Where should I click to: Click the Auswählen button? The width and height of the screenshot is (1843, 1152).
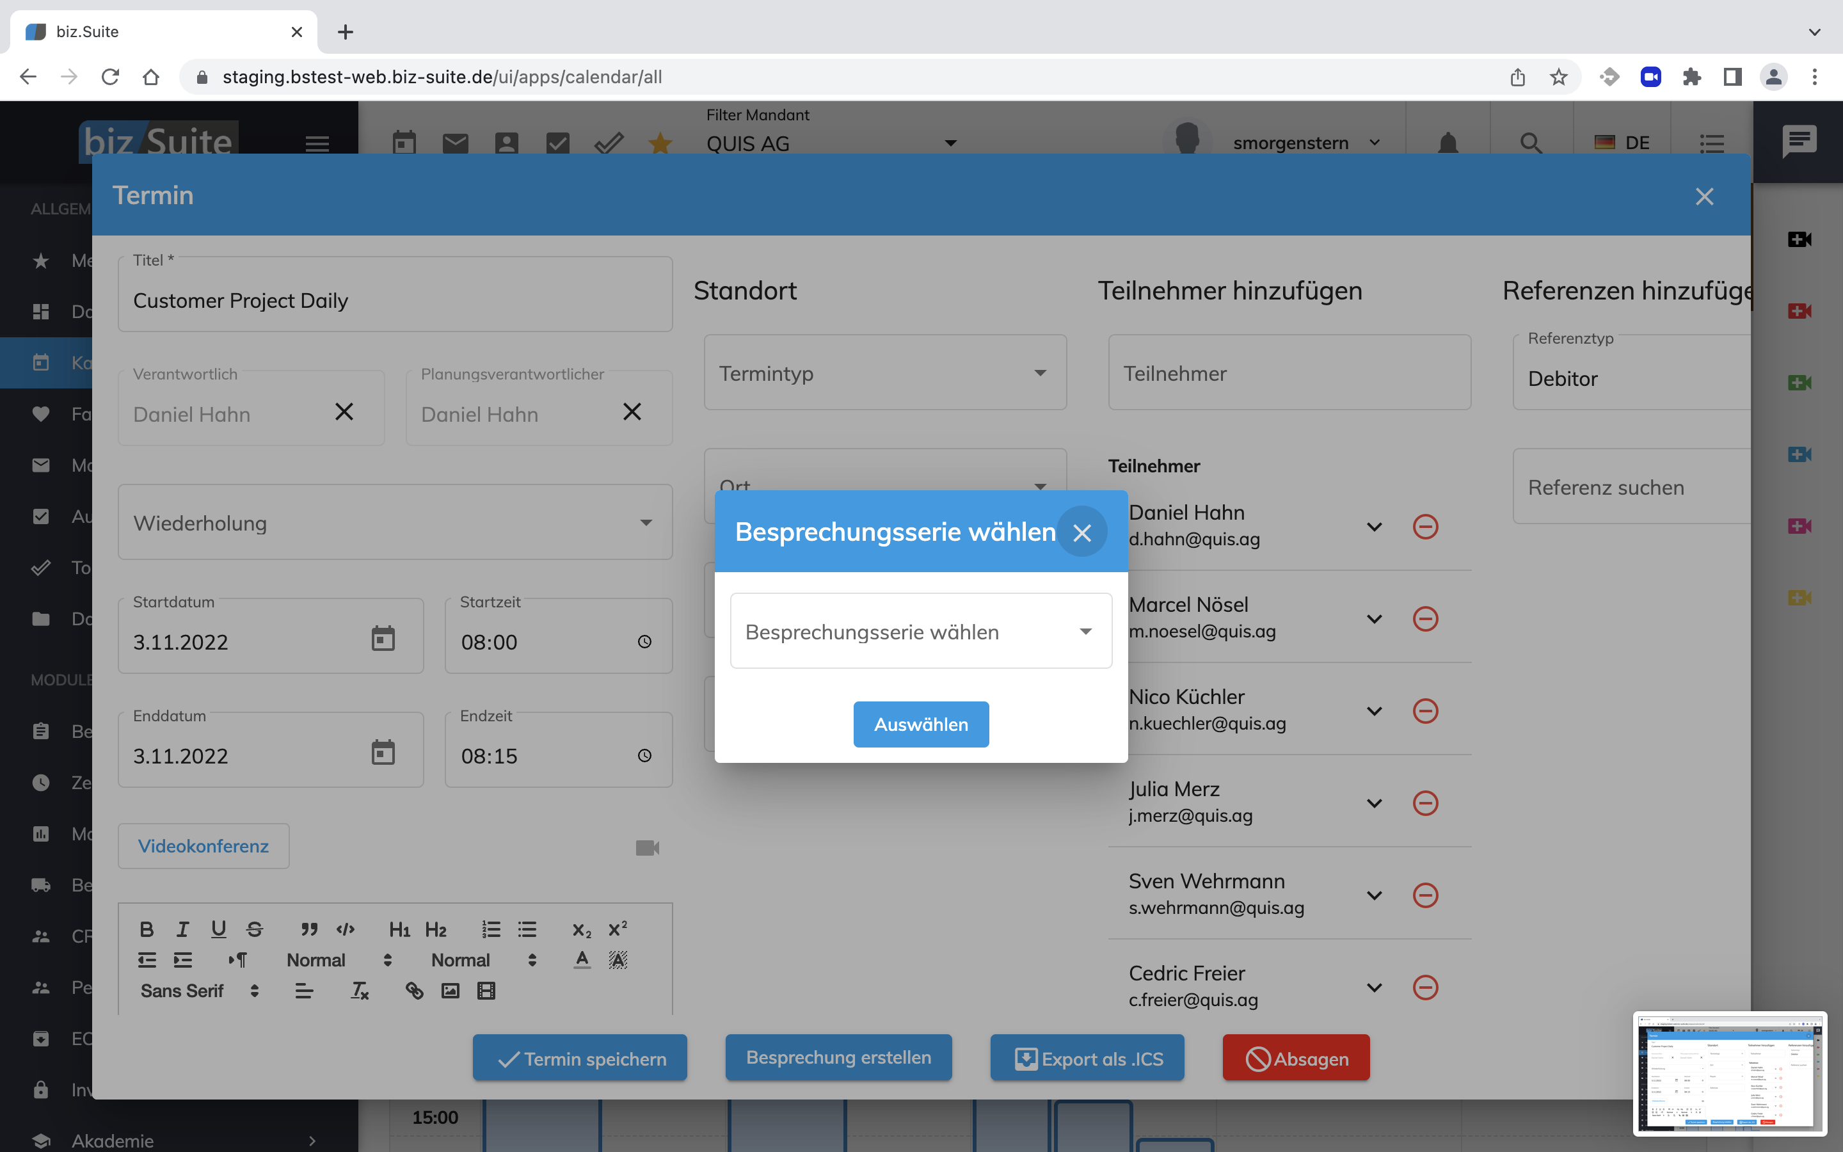pos(921,724)
